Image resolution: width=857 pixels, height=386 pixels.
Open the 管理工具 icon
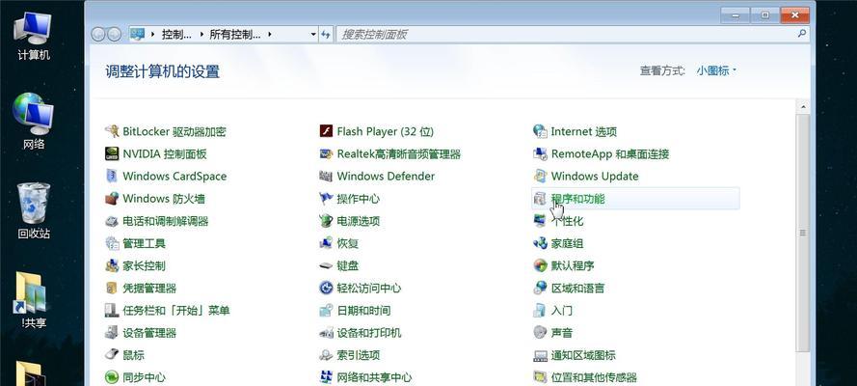pyautogui.click(x=112, y=243)
